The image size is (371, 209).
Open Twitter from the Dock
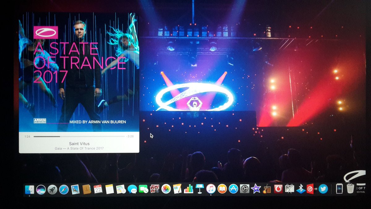click(323, 189)
